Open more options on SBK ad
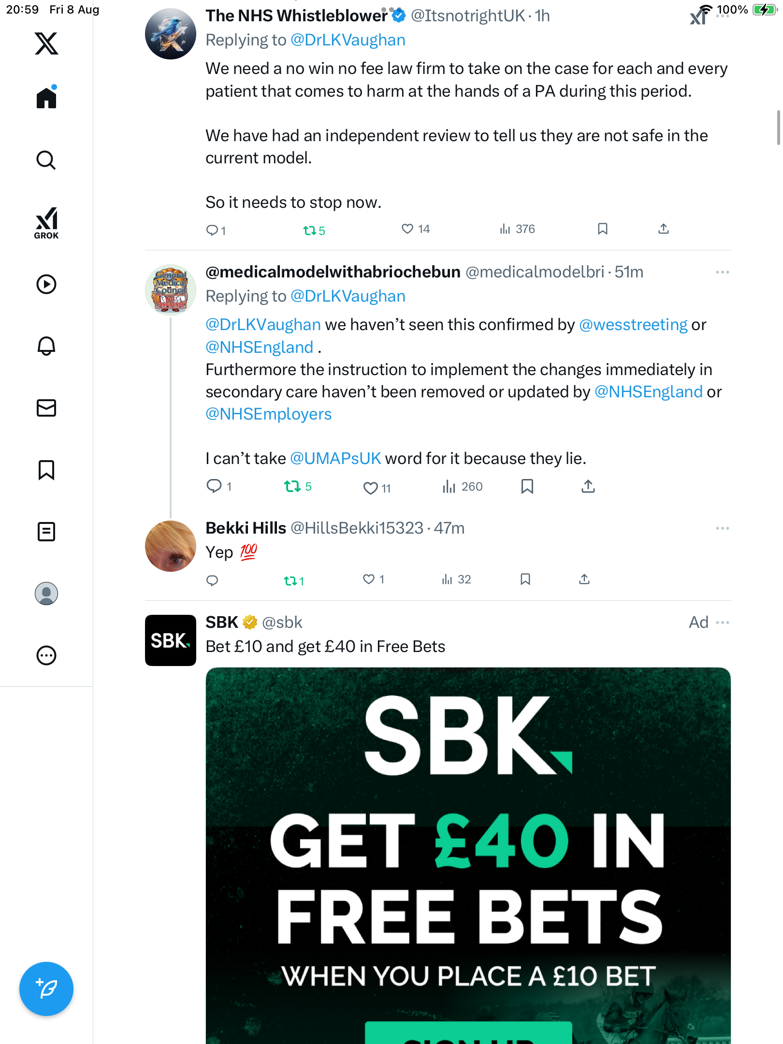This screenshot has width=783, height=1044. pyautogui.click(x=722, y=622)
